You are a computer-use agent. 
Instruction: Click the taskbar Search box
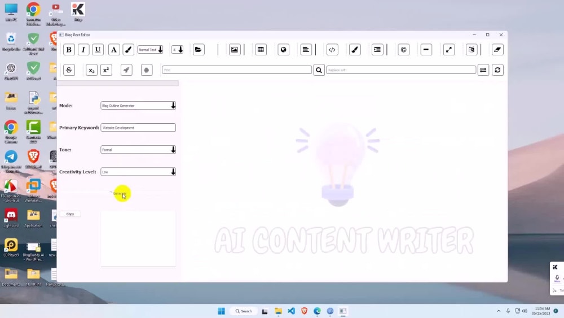[244, 311]
